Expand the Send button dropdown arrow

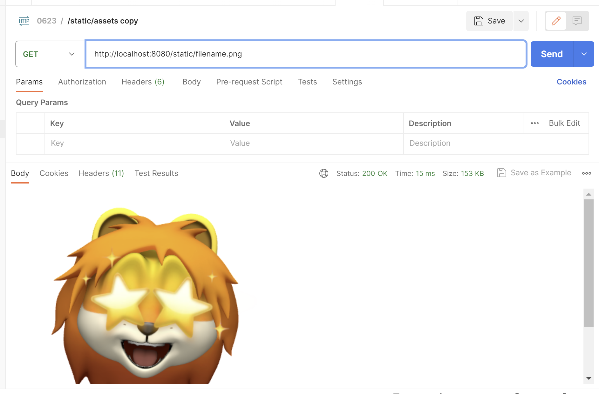(584, 54)
